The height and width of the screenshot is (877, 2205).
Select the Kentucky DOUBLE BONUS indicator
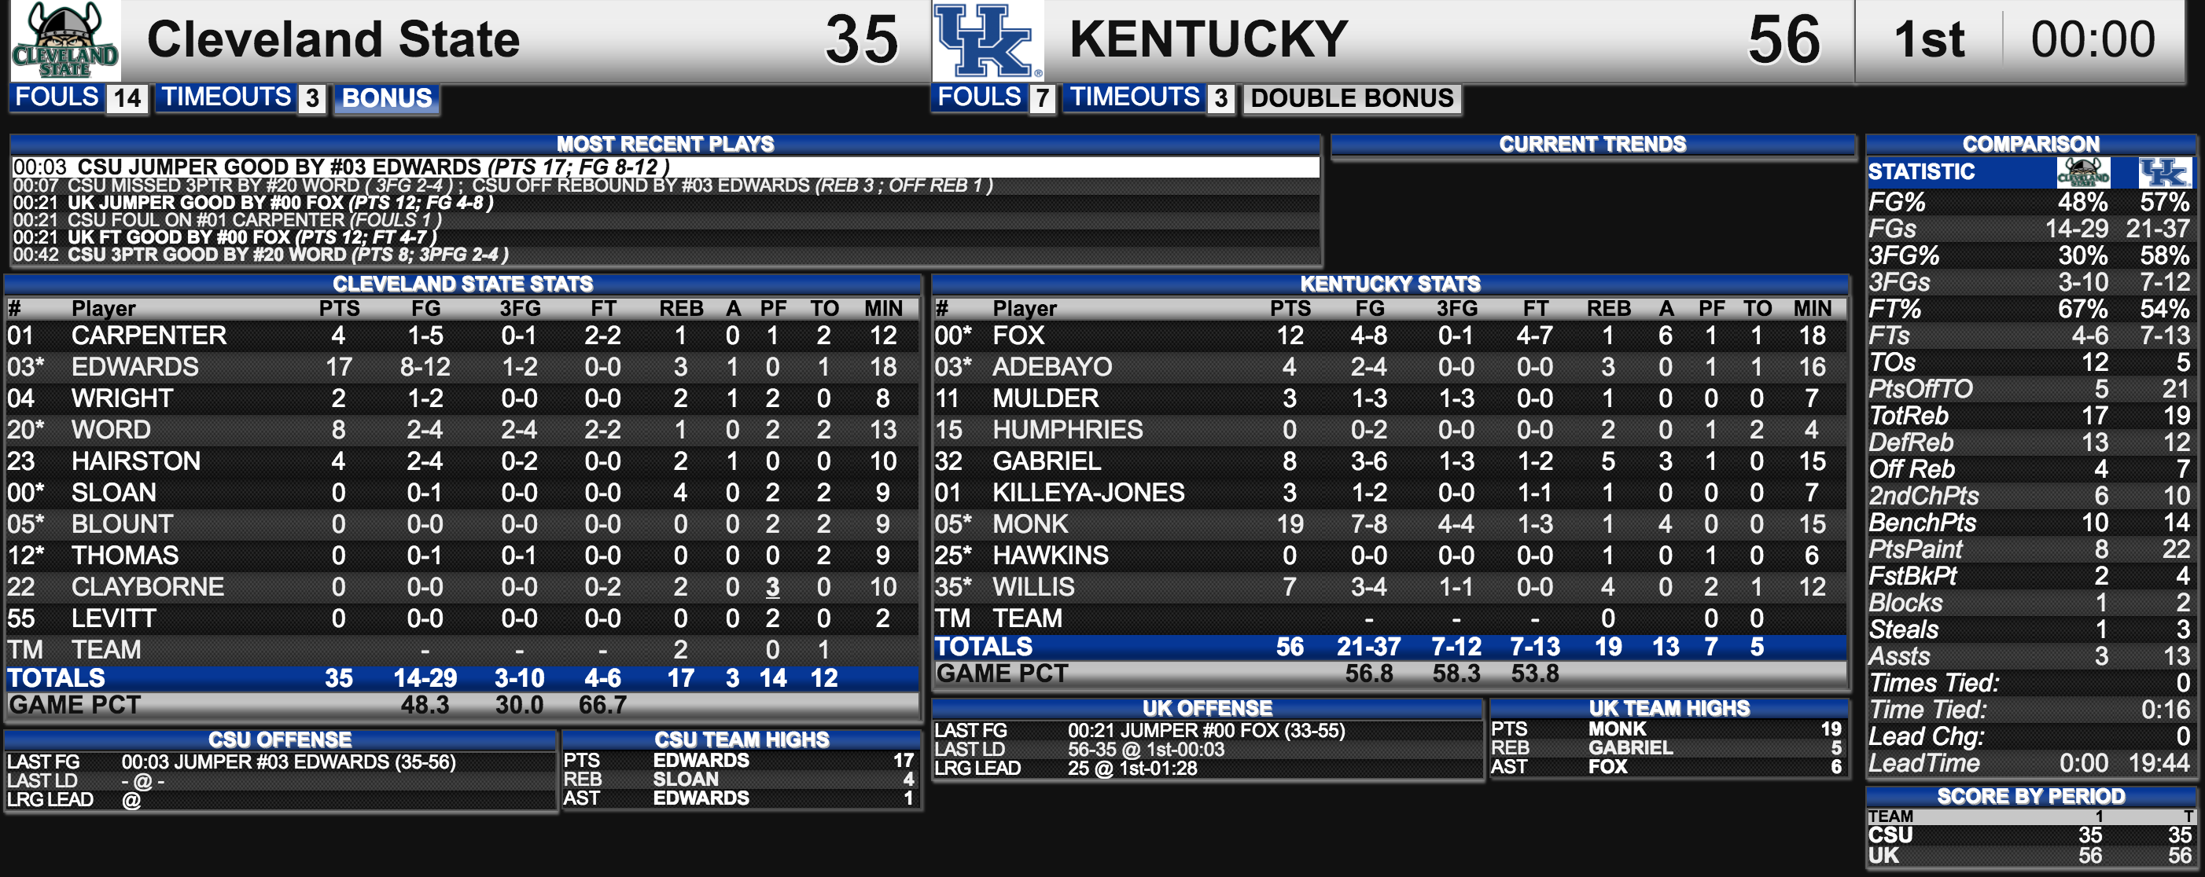(1352, 98)
